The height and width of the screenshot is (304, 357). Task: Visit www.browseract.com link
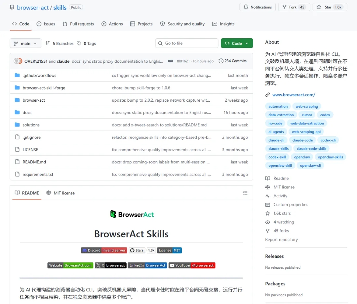click(294, 95)
